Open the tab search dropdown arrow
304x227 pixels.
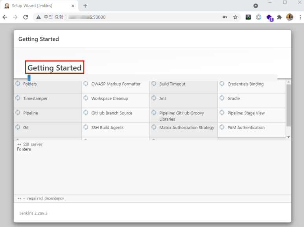coord(256,6)
